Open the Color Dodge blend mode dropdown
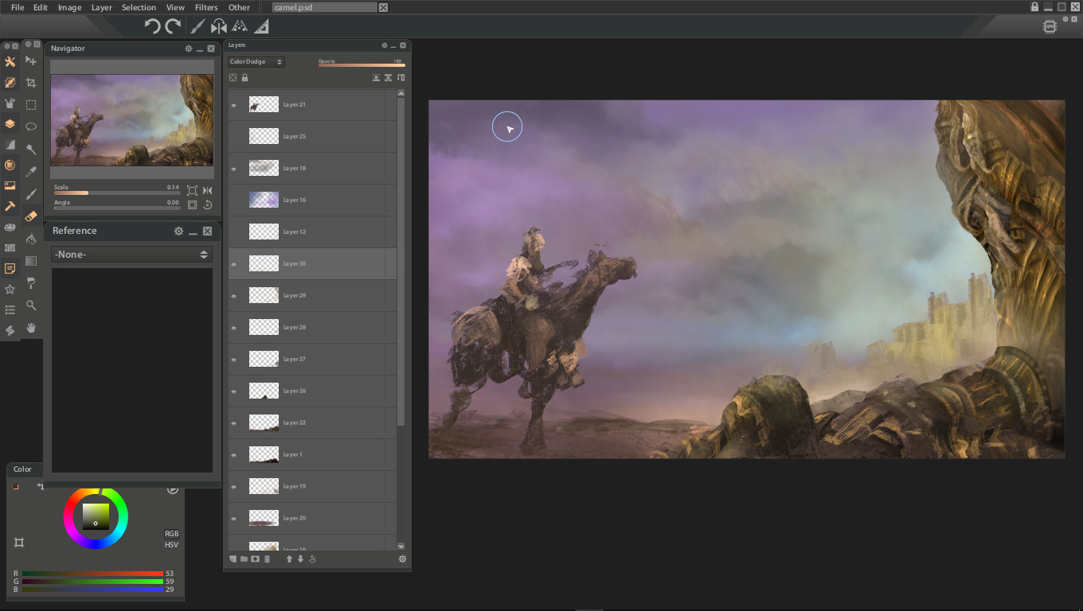 tap(256, 61)
